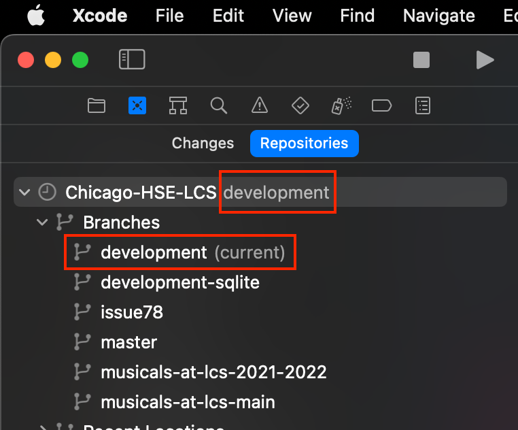
Task: Switch to the Changes tab
Action: pyautogui.click(x=203, y=144)
